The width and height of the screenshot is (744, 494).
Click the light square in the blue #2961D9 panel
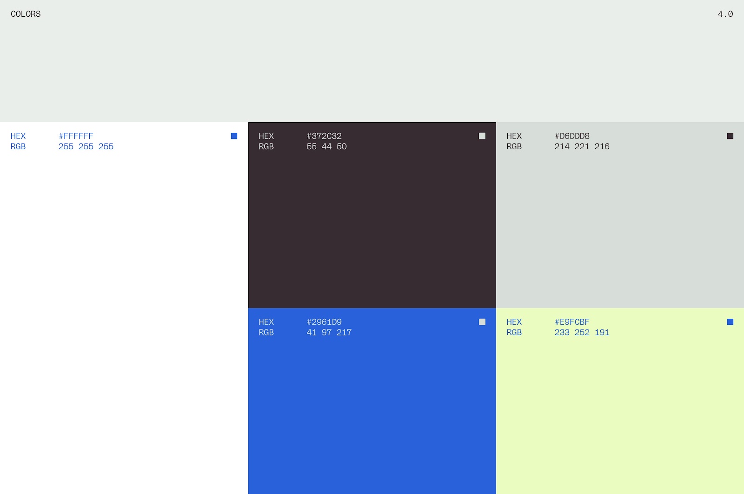(482, 322)
